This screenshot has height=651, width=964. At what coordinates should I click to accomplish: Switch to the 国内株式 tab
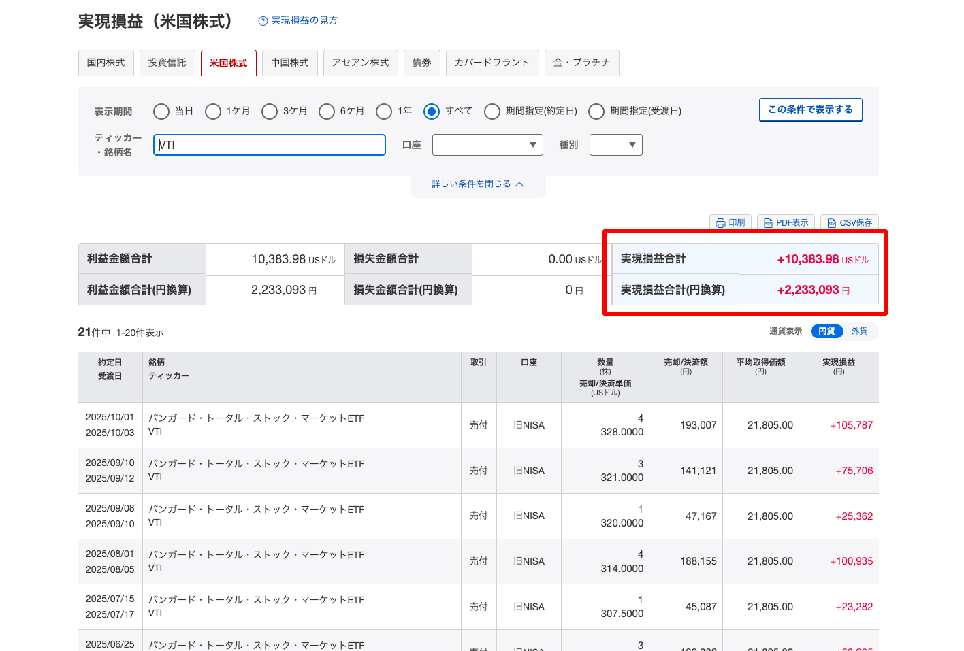tap(106, 63)
